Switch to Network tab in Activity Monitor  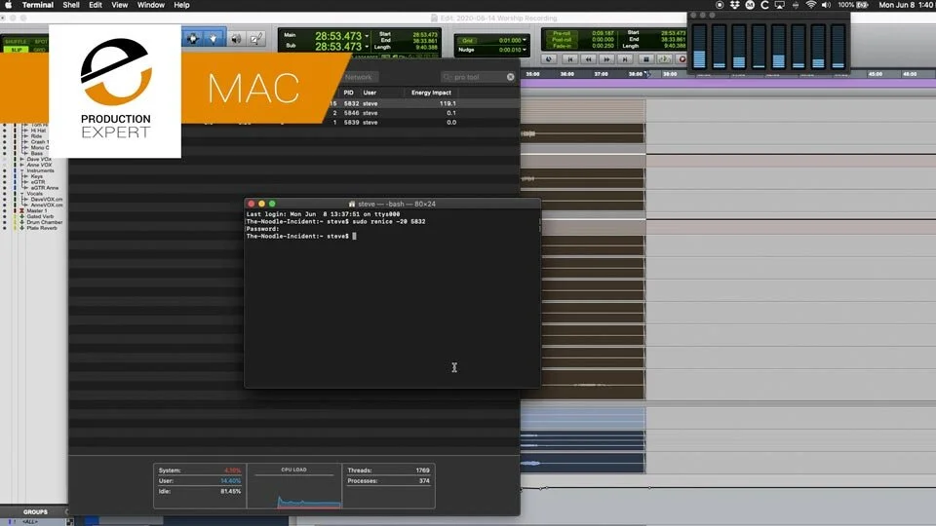[358, 77]
